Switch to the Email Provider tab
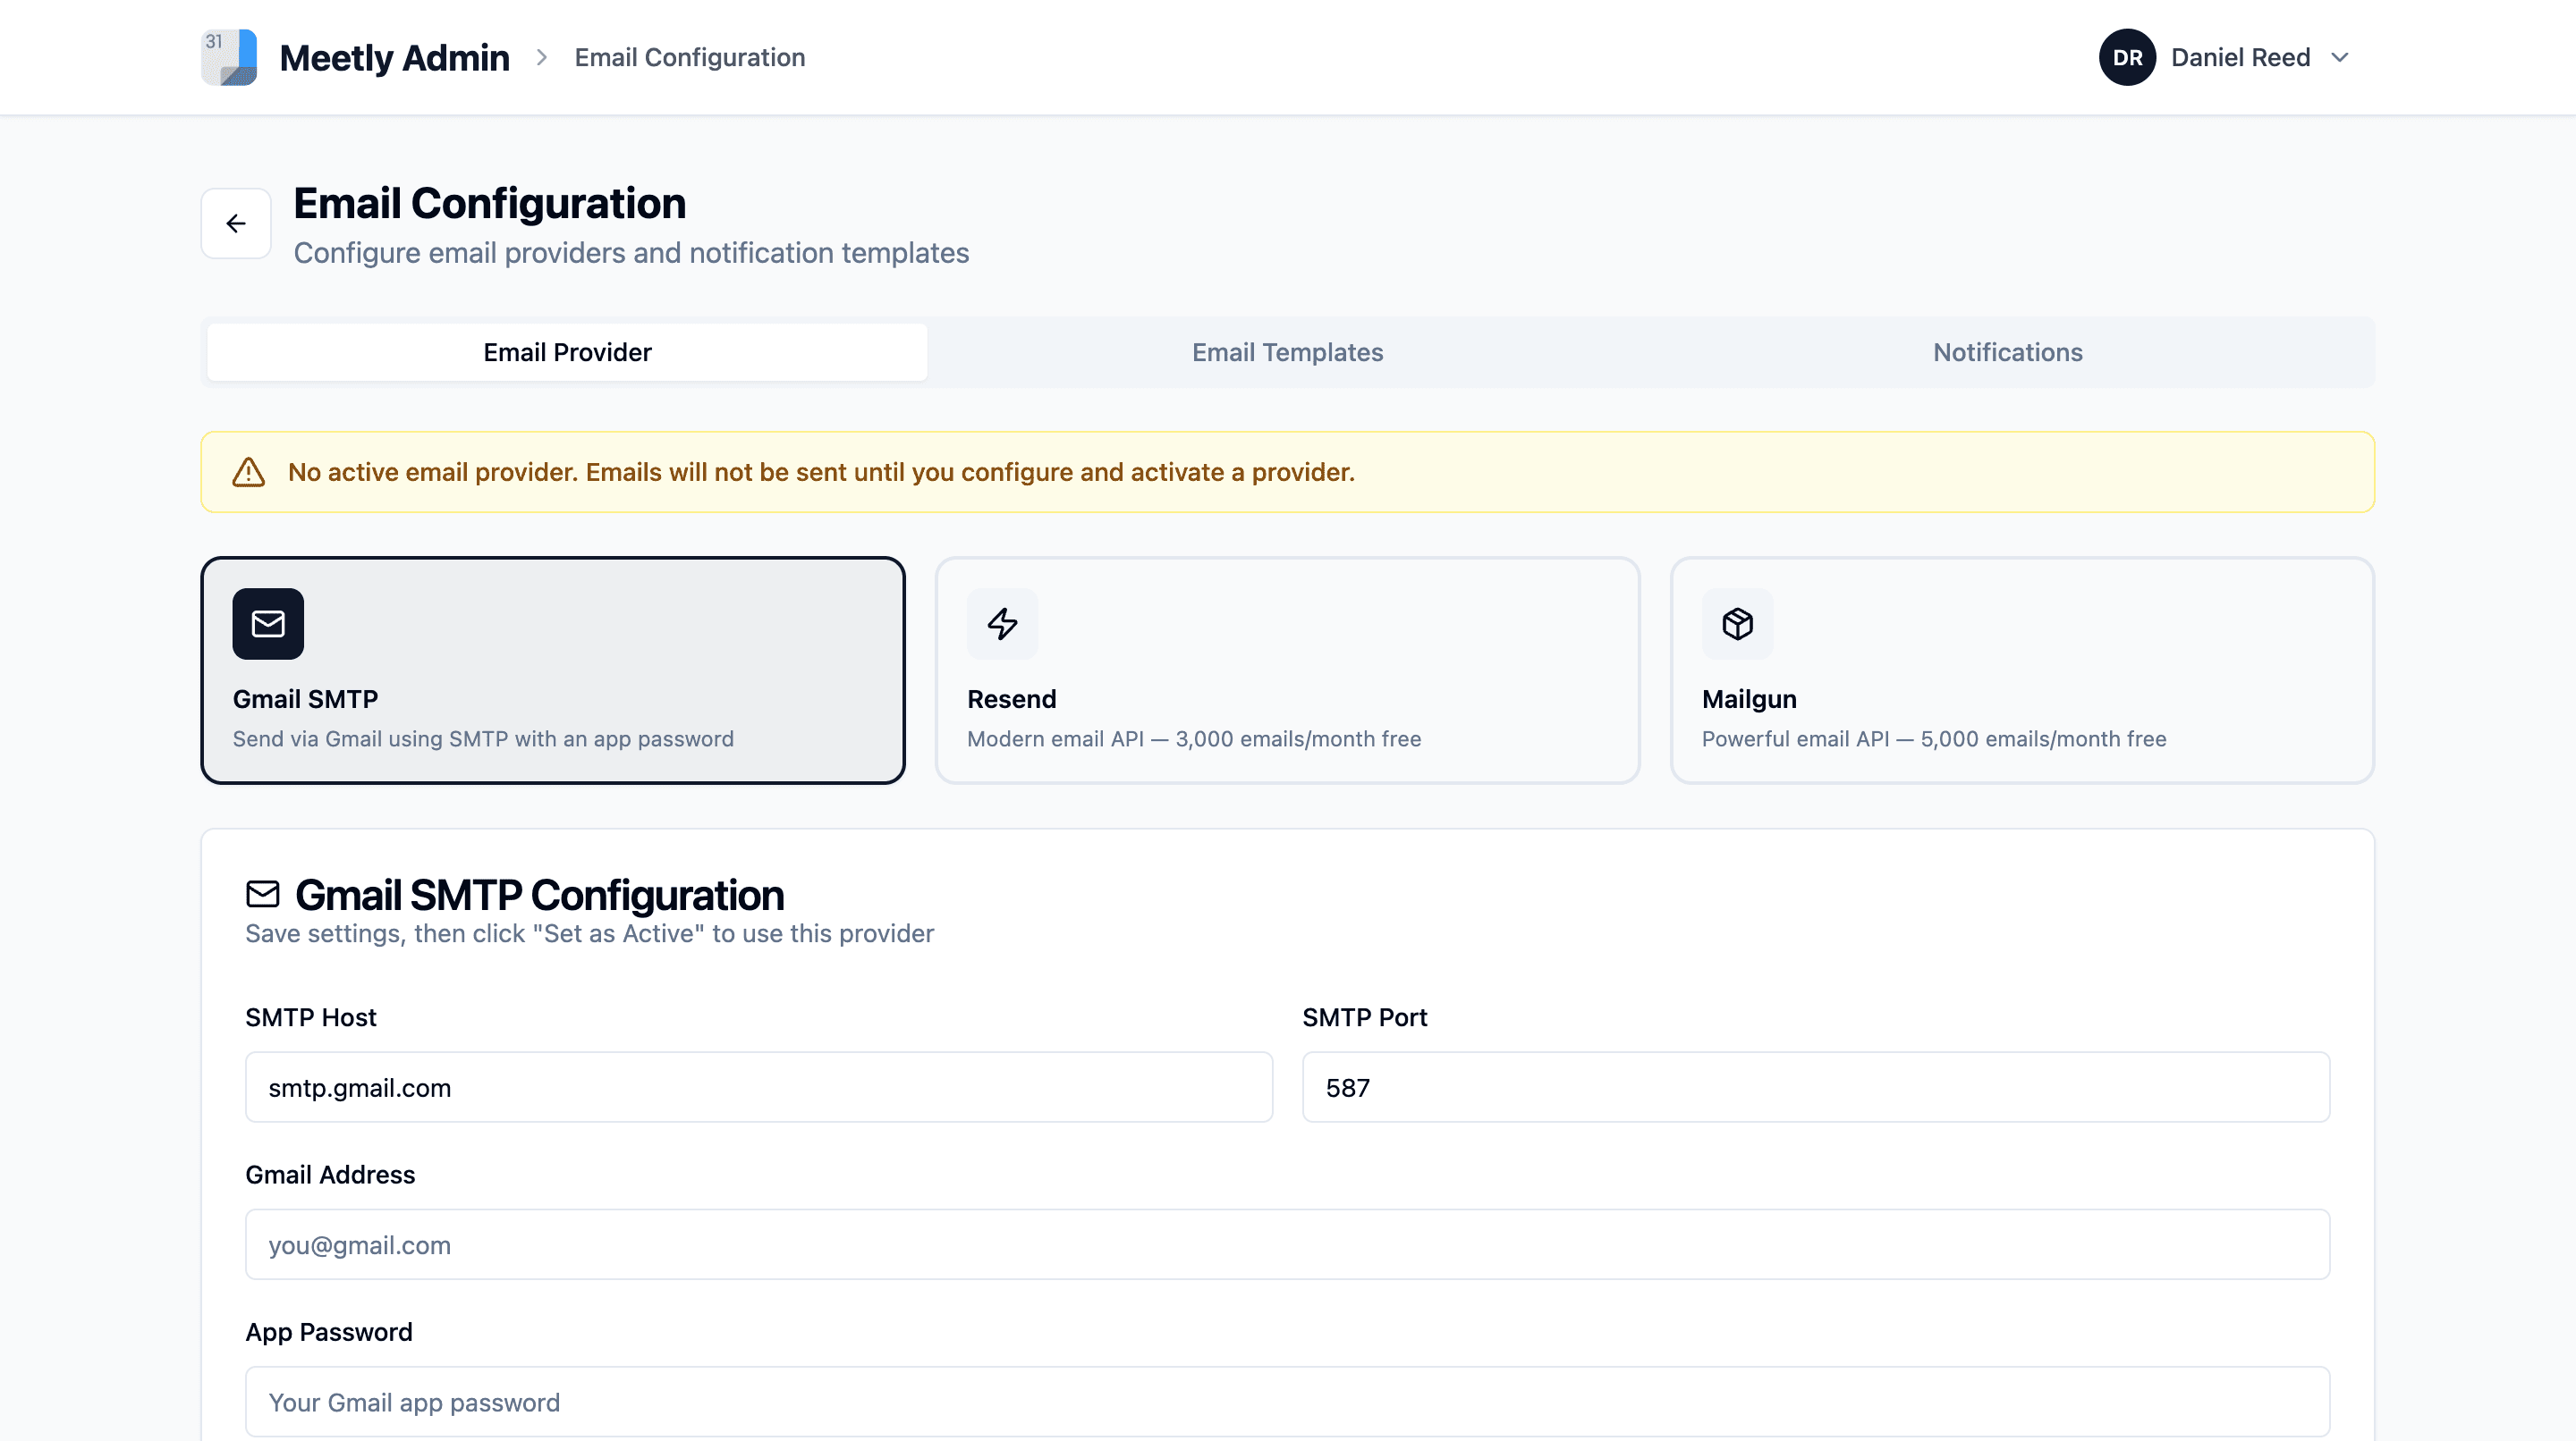The height and width of the screenshot is (1441, 2576). 567,351
